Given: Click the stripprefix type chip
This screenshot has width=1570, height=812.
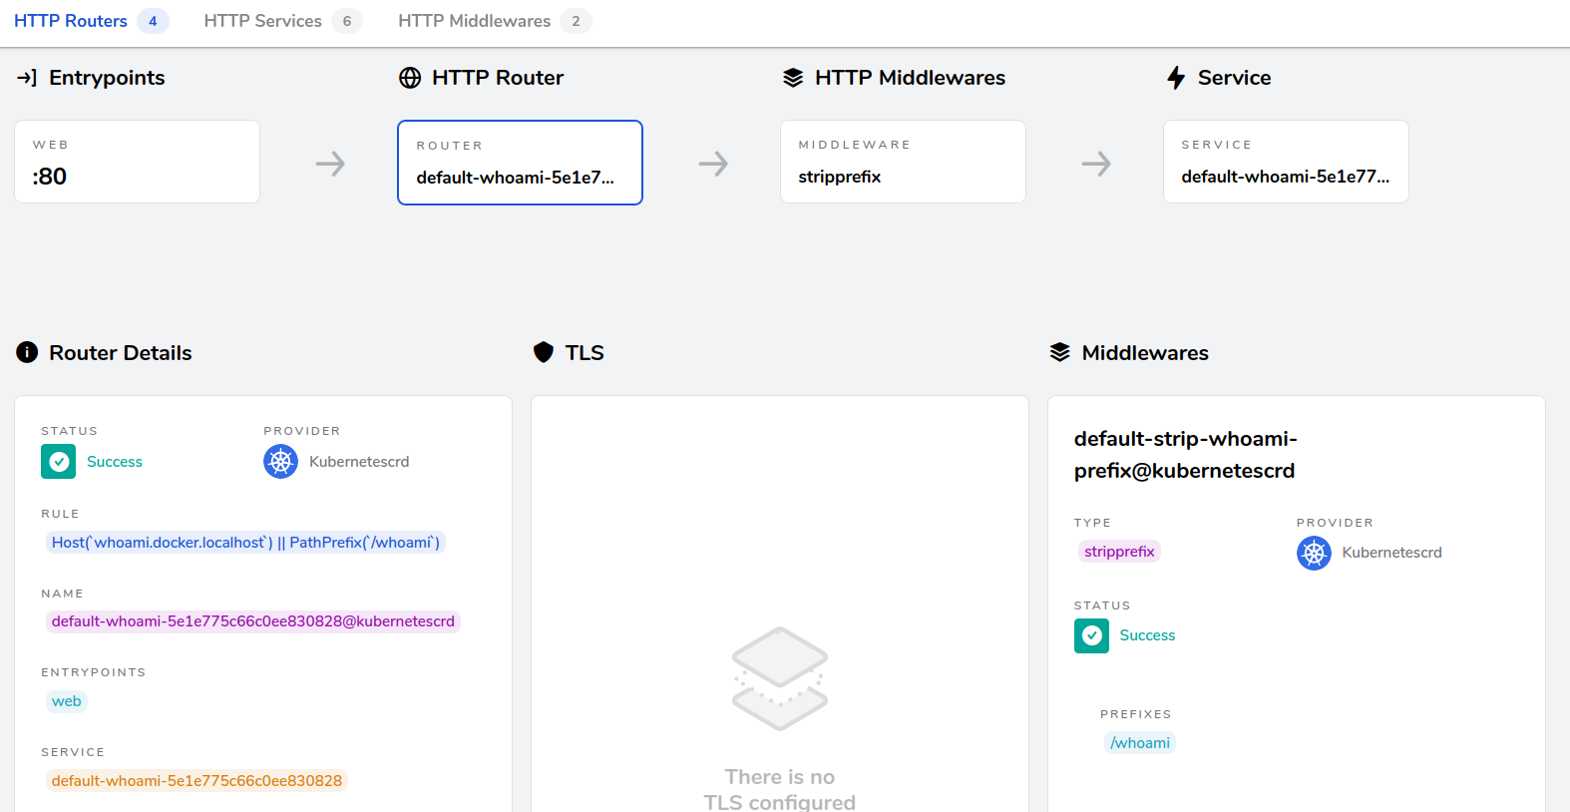Looking at the screenshot, I should point(1119,552).
